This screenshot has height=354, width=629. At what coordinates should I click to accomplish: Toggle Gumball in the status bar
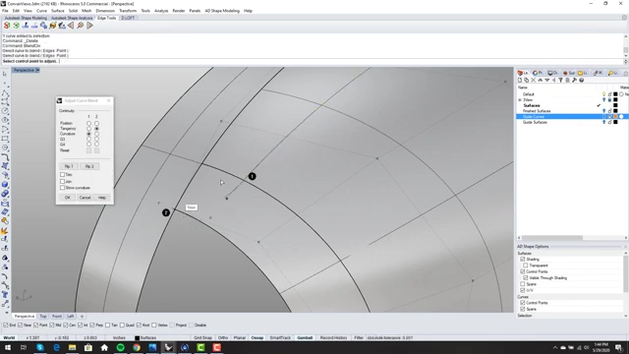[305, 338]
